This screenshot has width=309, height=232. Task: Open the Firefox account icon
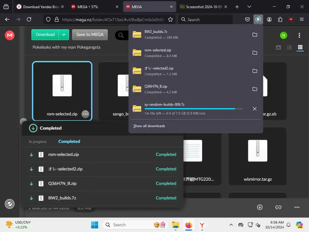pyautogui.click(x=269, y=19)
